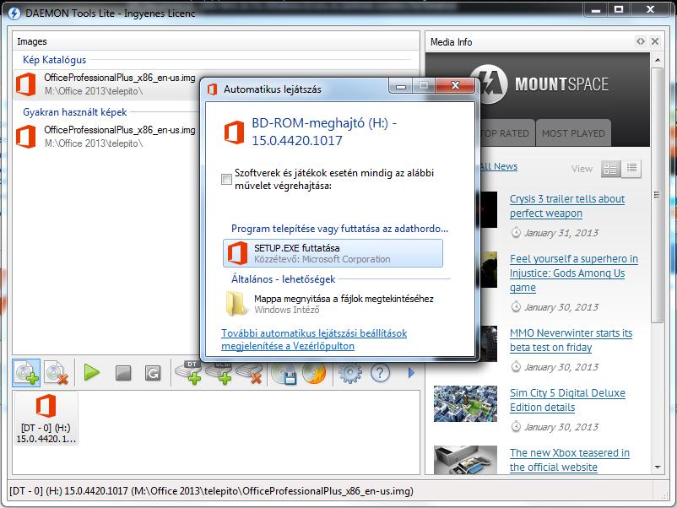Add a SCSI virtual drive
Viewport: 677px width, 508px height.
tap(219, 372)
